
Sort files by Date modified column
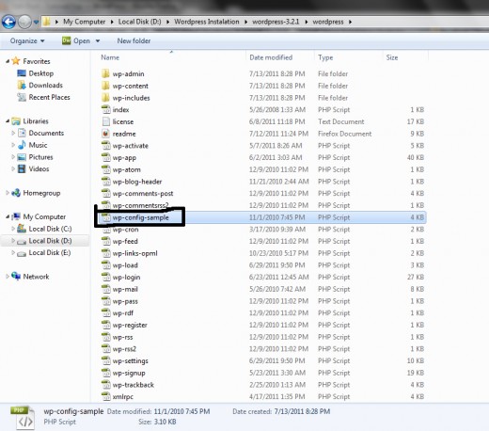point(271,57)
